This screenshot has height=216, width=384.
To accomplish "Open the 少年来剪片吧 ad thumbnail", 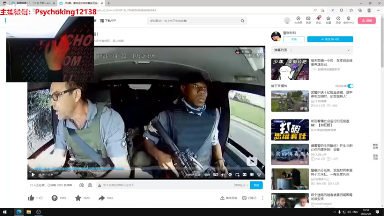I will point(290,69).
